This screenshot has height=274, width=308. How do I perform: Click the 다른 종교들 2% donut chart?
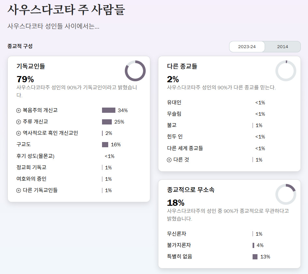tap(286, 71)
